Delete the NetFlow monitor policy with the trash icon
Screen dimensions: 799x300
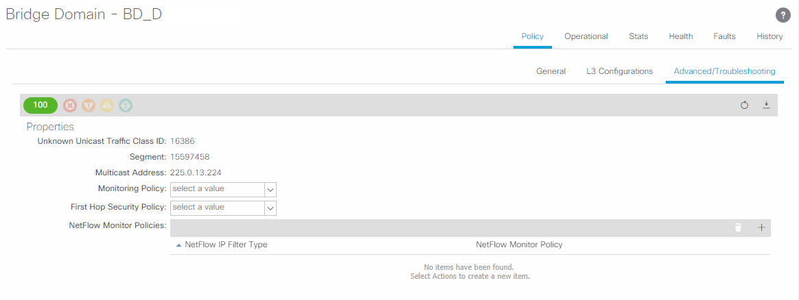[x=738, y=228]
